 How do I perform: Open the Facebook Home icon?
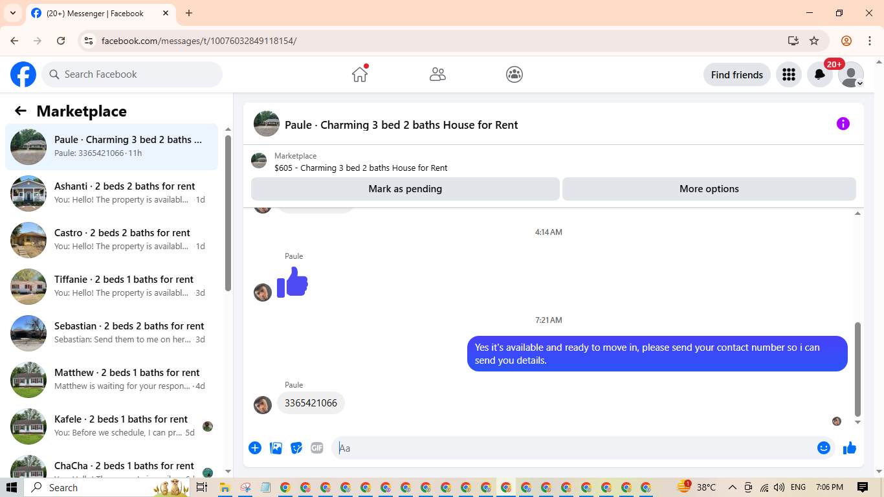(x=360, y=74)
